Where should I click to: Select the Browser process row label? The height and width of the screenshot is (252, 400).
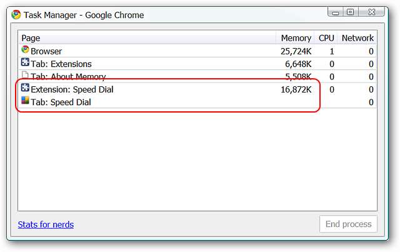(46, 51)
